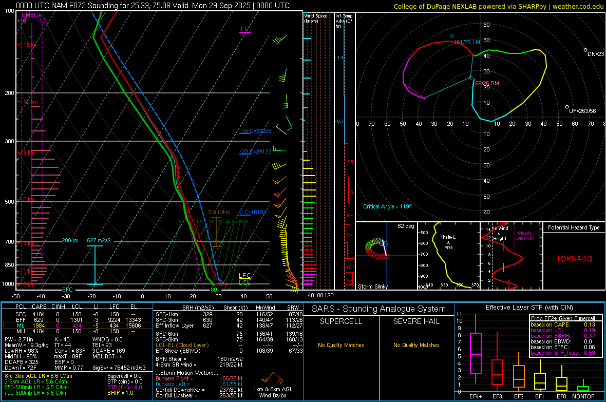This screenshot has width=606, height=402.
Task: Click the 'DCAPE = 325' value
Action: pyautogui.click(x=21, y=362)
